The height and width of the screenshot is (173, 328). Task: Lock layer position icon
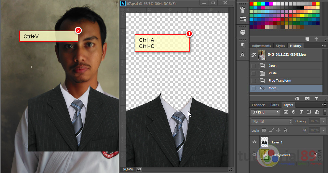279,130
